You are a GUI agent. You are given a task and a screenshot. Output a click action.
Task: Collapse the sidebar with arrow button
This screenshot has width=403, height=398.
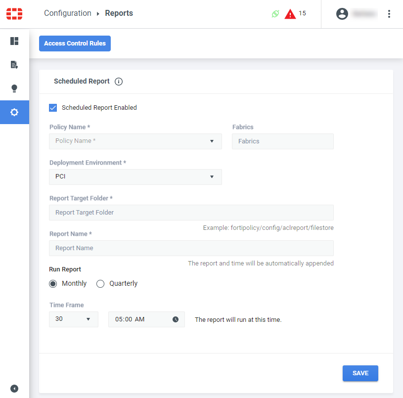point(14,389)
